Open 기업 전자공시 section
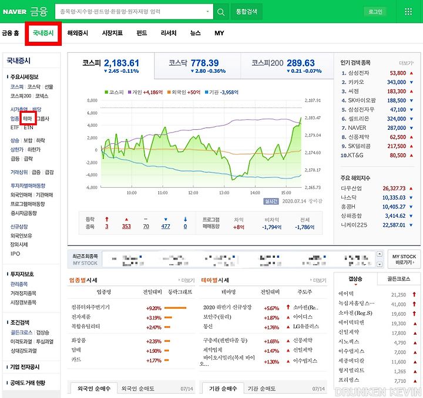 point(25,367)
